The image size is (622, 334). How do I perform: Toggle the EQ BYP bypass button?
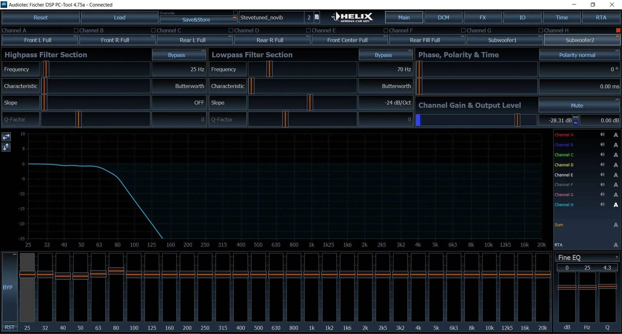point(9,287)
